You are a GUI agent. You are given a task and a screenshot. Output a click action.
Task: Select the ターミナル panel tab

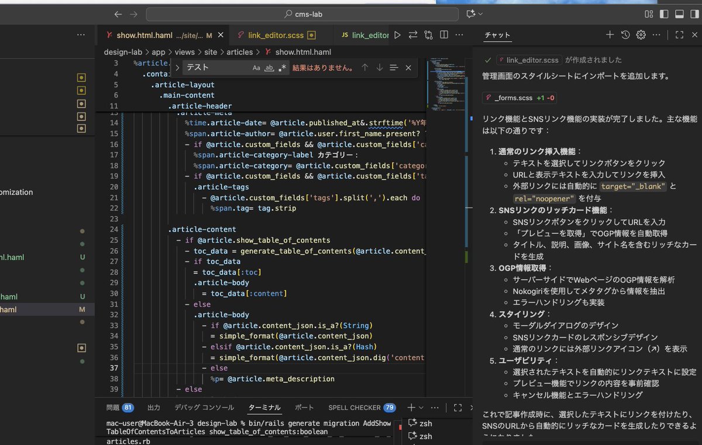coord(264,408)
